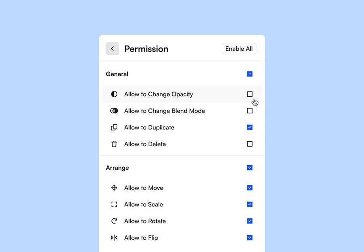Select the Allow to Duplicate label
The width and height of the screenshot is (364, 252).
click(x=149, y=128)
